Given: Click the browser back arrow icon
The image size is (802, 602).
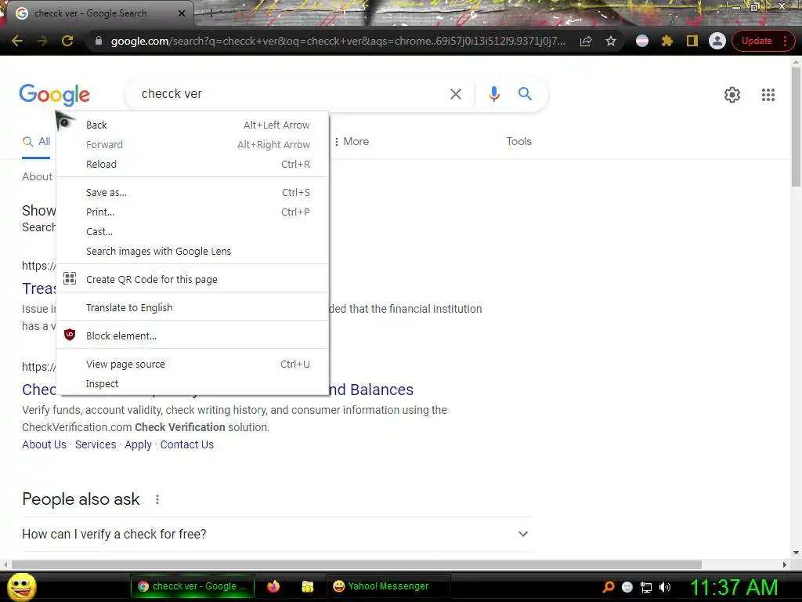Looking at the screenshot, I should [17, 41].
